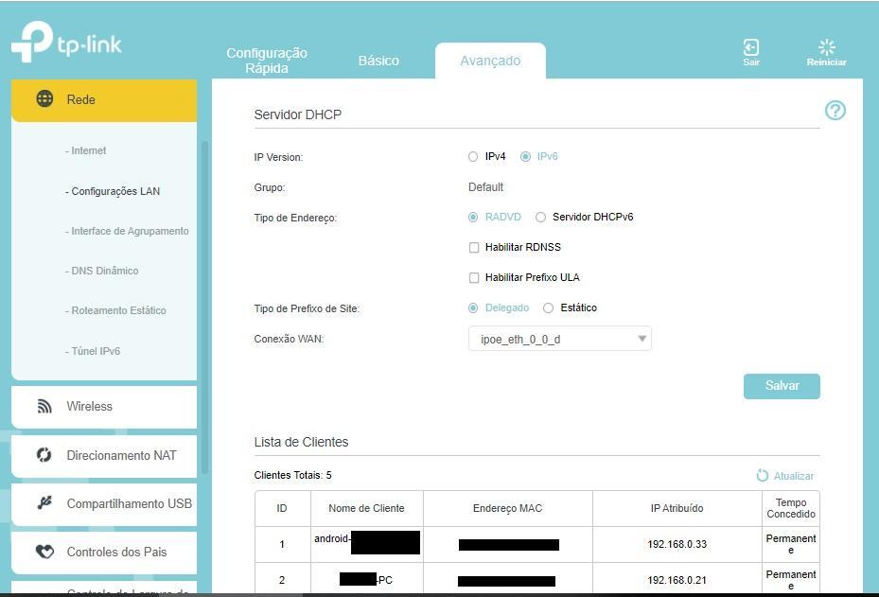
Task: Click the Reiniciar reboot icon
Action: [x=826, y=48]
